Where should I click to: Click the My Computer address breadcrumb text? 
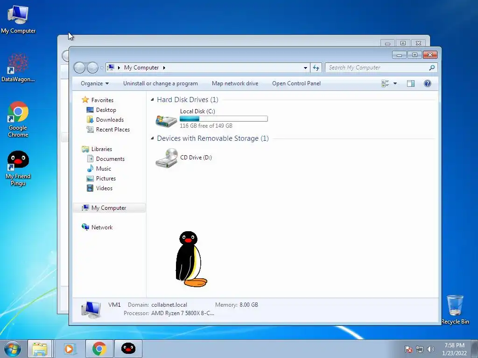[141, 68]
